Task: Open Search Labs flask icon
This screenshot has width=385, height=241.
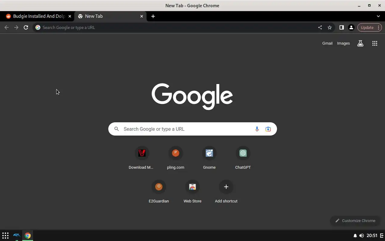Action: (360, 43)
